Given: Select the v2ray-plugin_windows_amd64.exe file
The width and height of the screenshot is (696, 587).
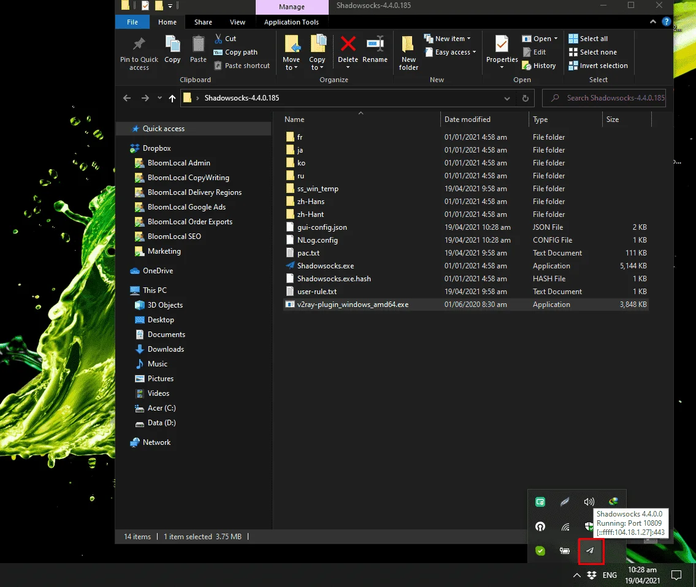Looking at the screenshot, I should pos(465,305).
